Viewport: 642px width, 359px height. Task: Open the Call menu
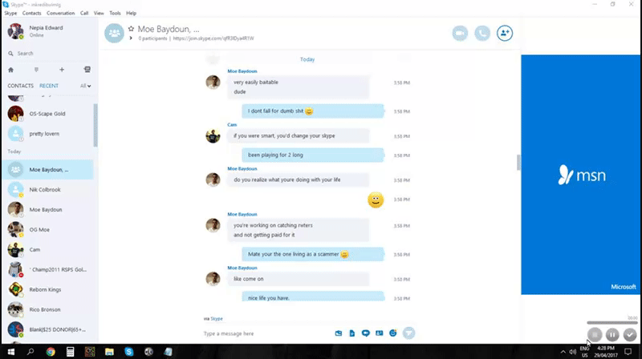point(84,13)
